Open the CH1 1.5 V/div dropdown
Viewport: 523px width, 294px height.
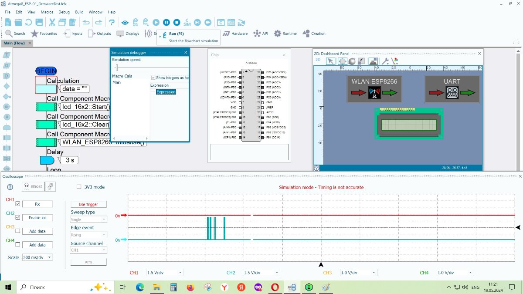point(165,273)
